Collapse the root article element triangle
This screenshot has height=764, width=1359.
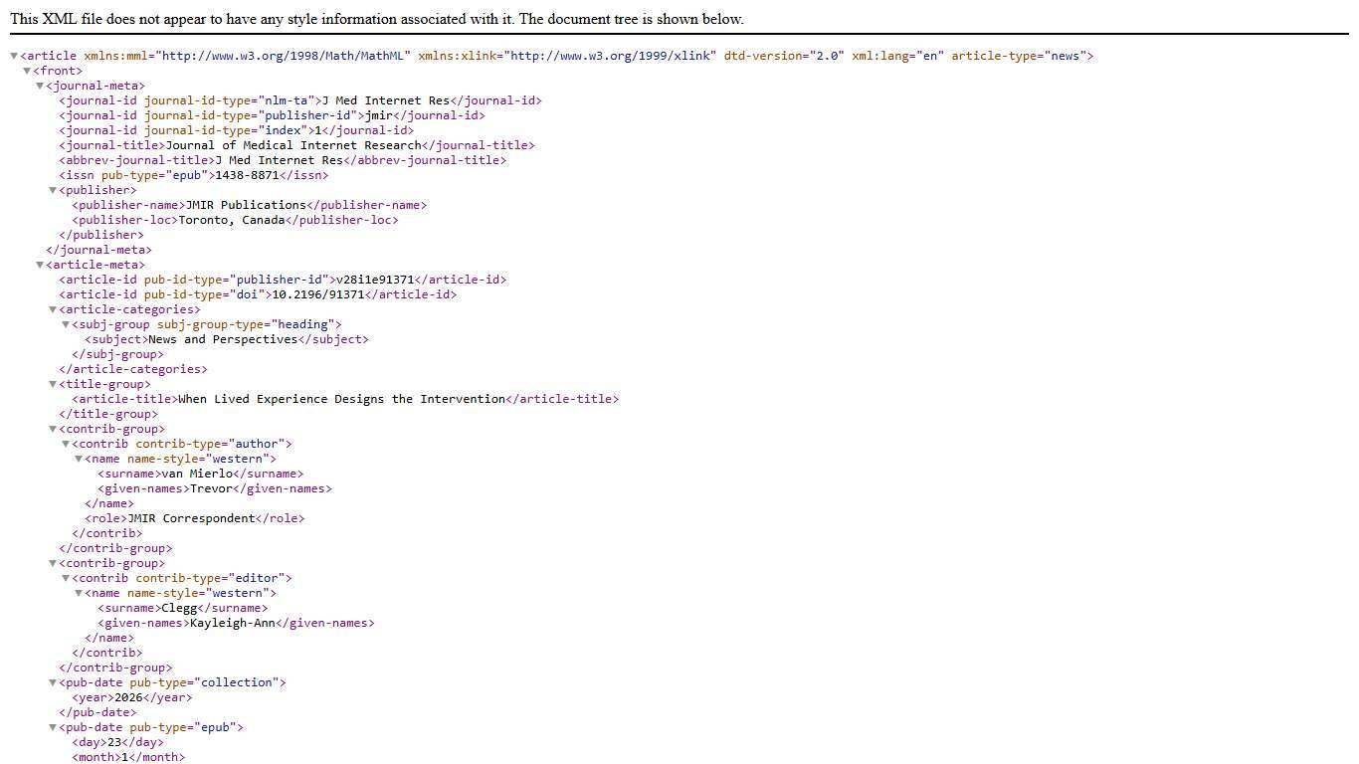pyautogui.click(x=14, y=57)
